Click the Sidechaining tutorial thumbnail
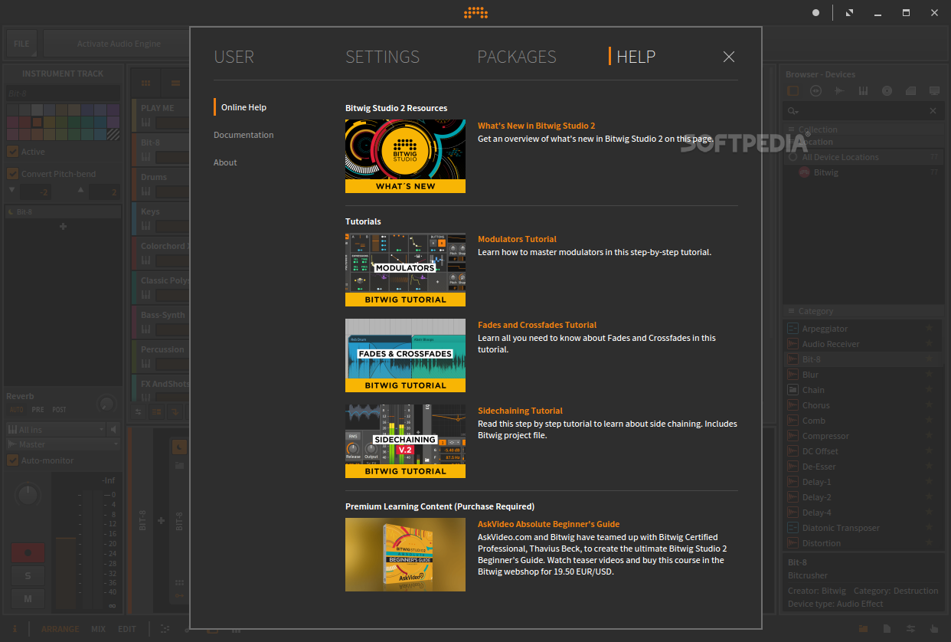The image size is (951, 642). point(405,441)
